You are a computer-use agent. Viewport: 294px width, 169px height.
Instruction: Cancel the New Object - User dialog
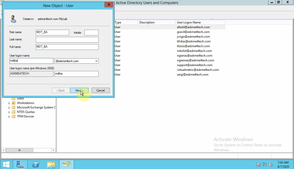pyautogui.click(x=100, y=90)
